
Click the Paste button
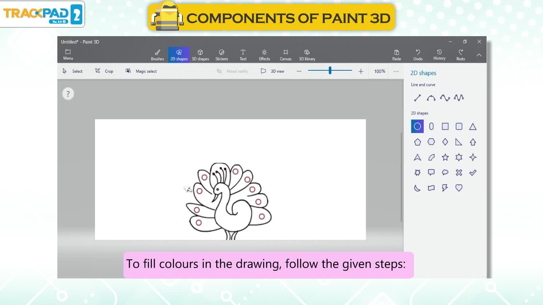coord(397,55)
